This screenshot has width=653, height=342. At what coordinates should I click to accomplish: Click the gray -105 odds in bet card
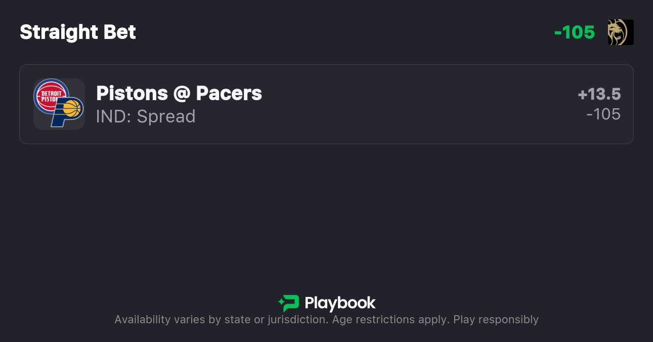coord(603,114)
